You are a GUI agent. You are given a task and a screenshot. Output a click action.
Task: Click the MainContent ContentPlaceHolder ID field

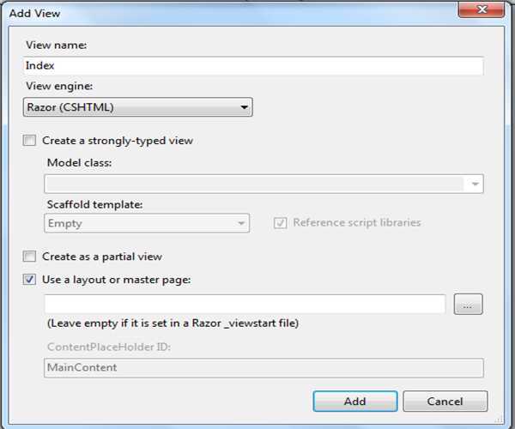point(263,367)
